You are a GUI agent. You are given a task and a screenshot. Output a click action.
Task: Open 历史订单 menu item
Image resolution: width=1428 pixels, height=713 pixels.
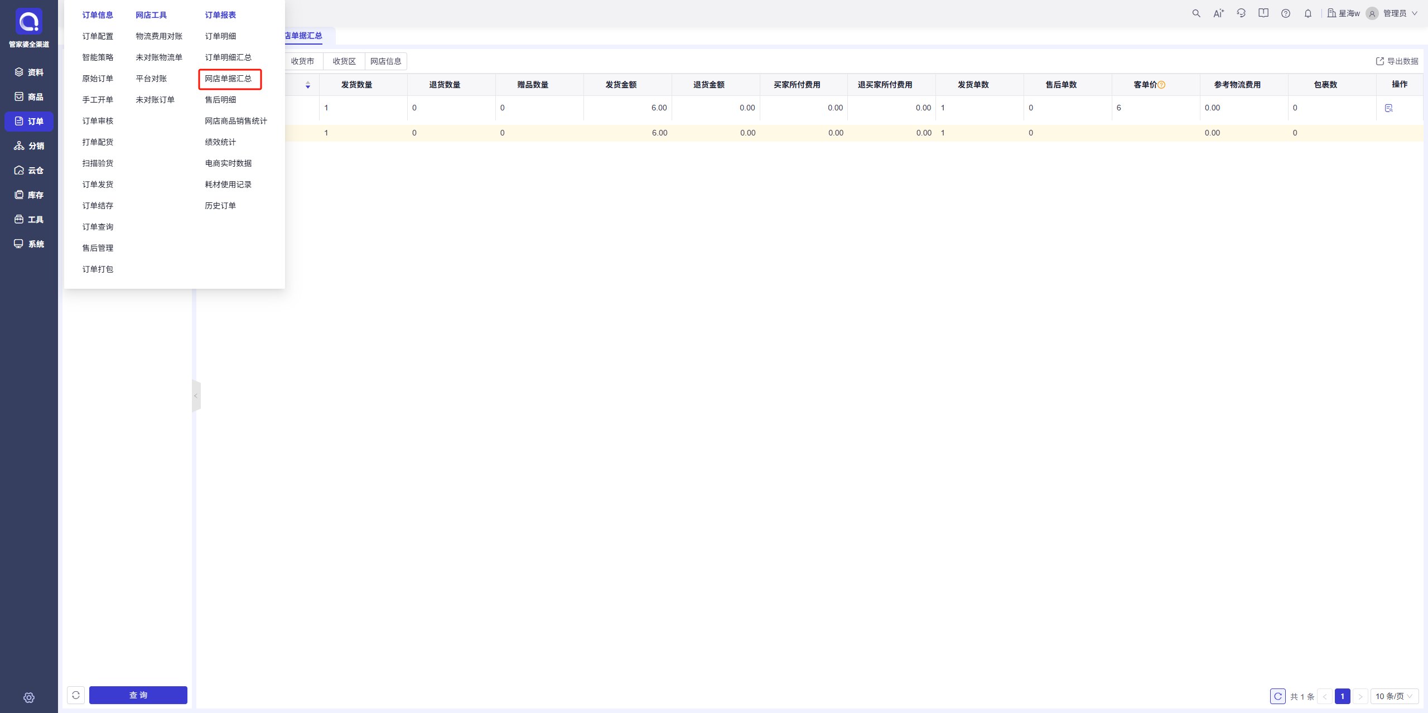(x=220, y=206)
